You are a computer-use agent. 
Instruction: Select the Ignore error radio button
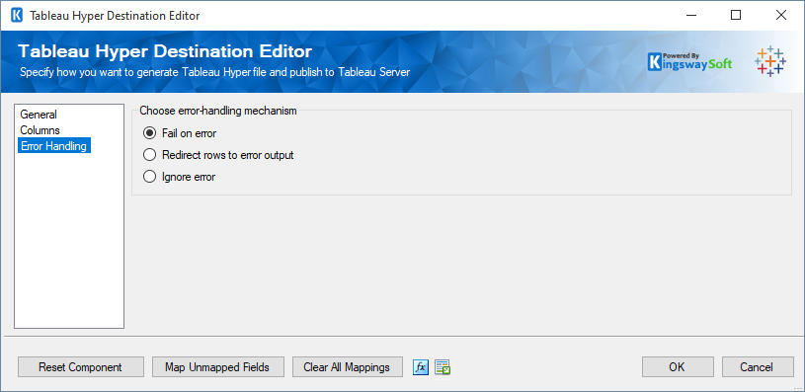click(179, 177)
